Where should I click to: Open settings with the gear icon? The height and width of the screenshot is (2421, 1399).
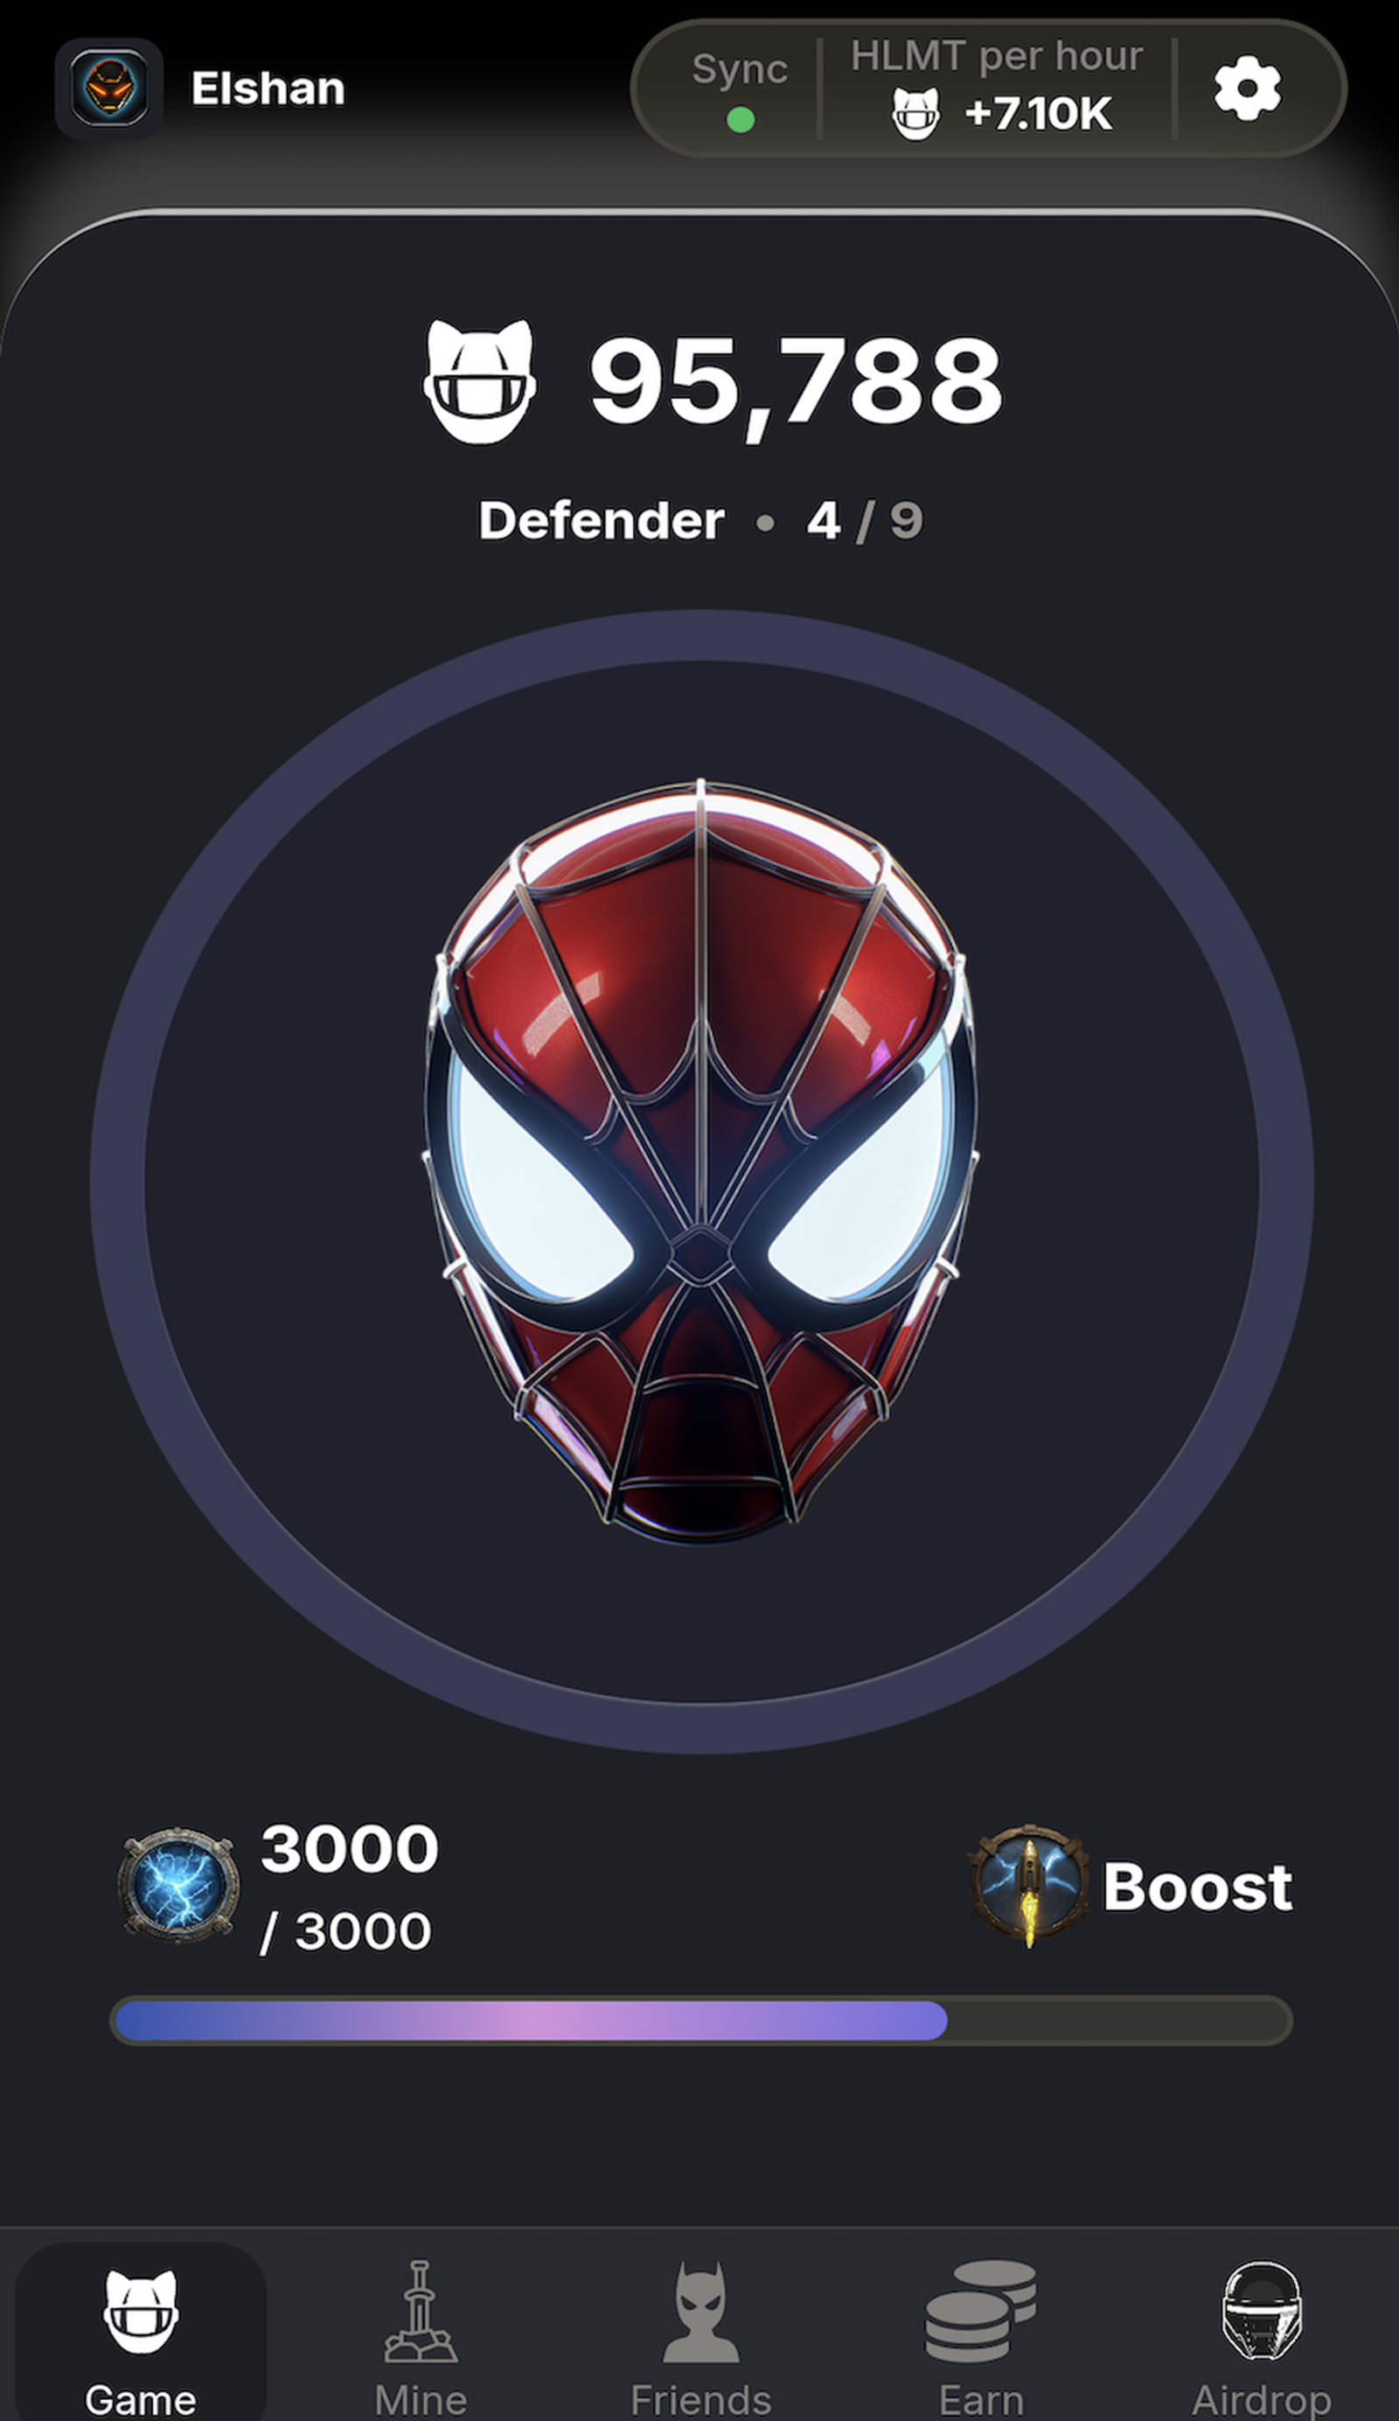click(x=1247, y=88)
